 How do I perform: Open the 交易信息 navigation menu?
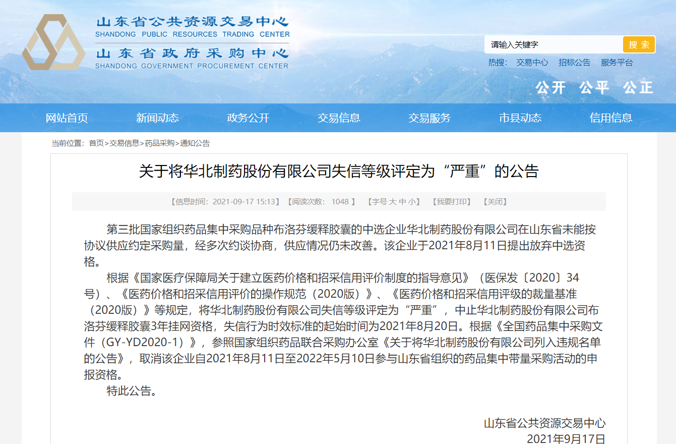(x=339, y=118)
